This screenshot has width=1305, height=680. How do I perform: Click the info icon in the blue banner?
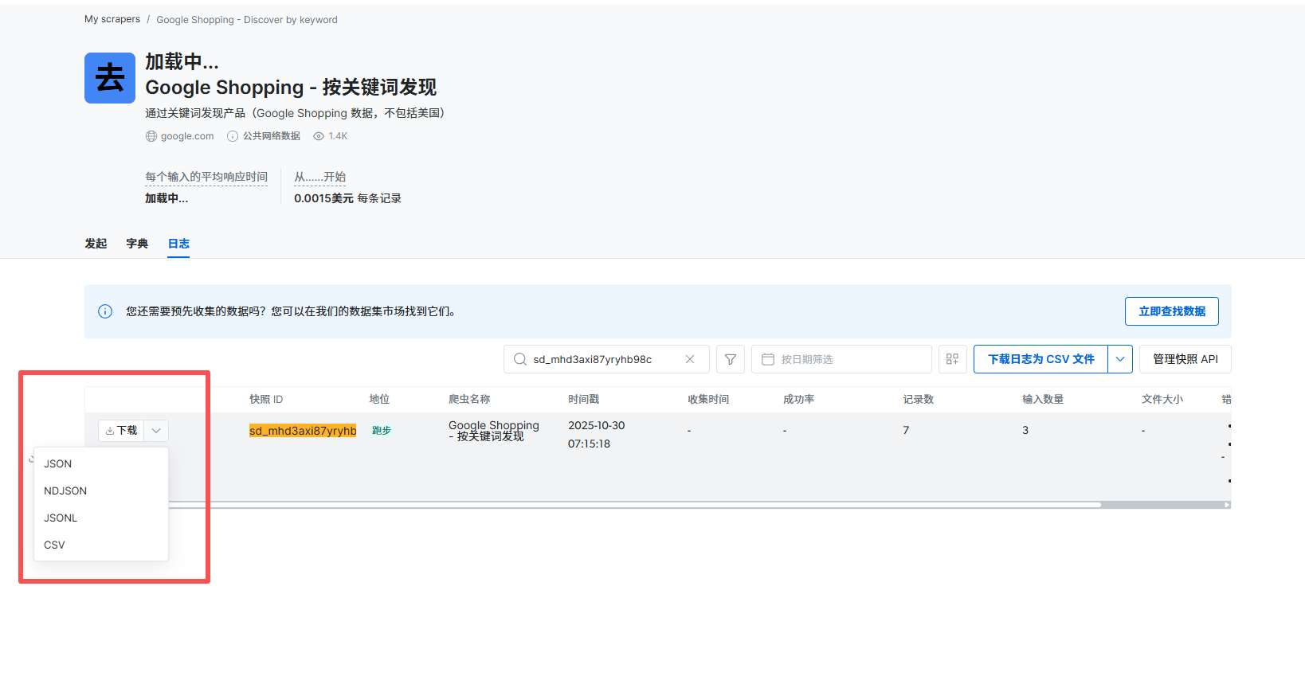pos(105,311)
